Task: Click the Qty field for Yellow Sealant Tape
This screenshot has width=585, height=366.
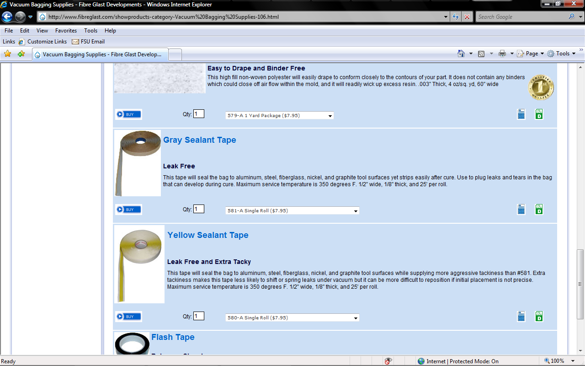Action: coord(199,316)
